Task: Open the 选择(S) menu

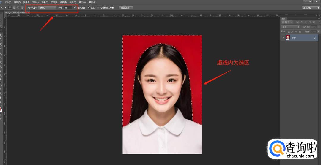Action: (x=54, y=2)
